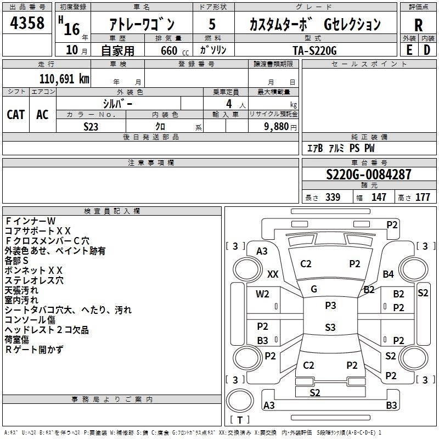Click the spare tire circle marked T
The image size is (439, 439).
pyautogui.click(x=240, y=401)
